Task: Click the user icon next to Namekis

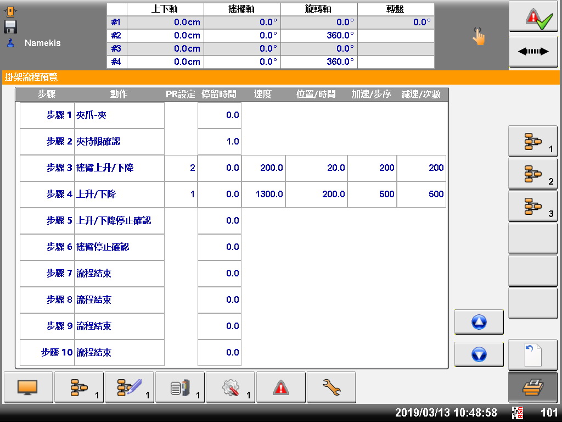Action: pyautogui.click(x=11, y=43)
